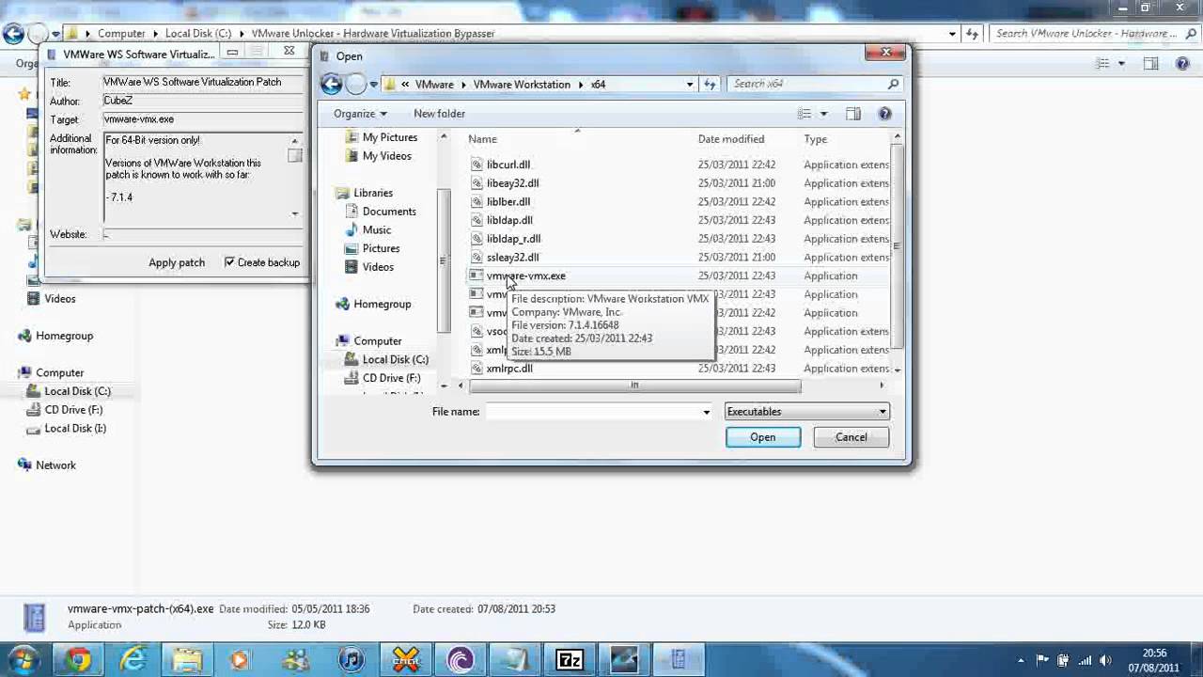Select the vmware-vmx.exe file
The height and width of the screenshot is (677, 1203).
(x=526, y=276)
